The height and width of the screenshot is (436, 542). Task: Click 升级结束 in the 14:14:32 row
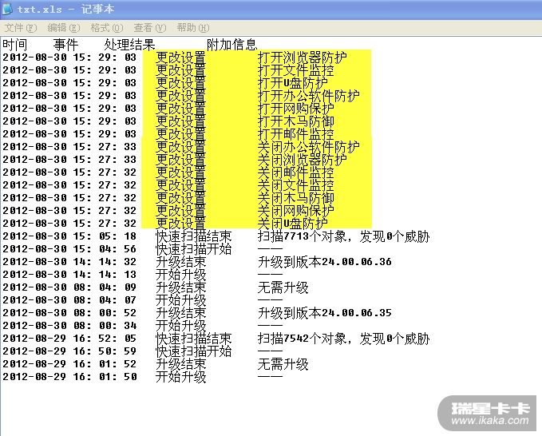[x=180, y=262]
